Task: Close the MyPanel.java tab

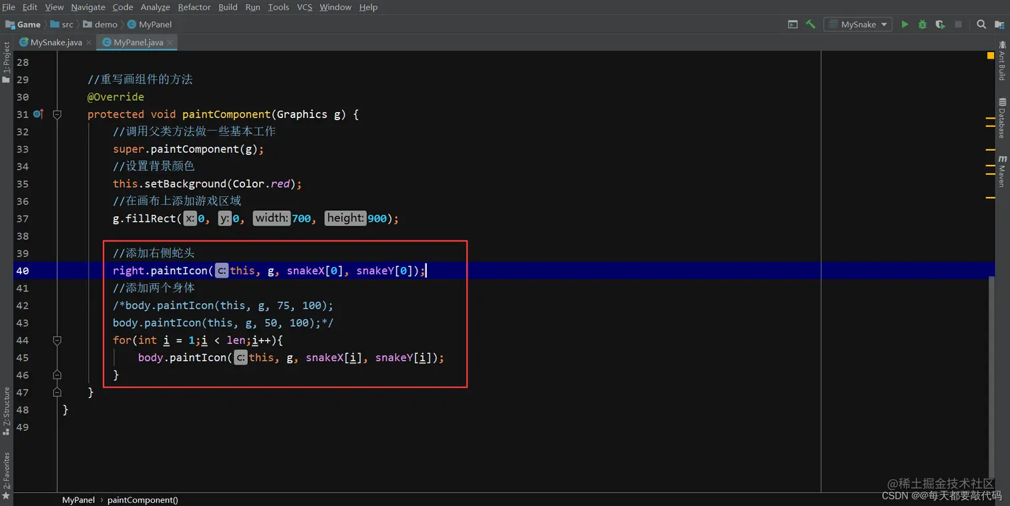Action: click(x=170, y=43)
